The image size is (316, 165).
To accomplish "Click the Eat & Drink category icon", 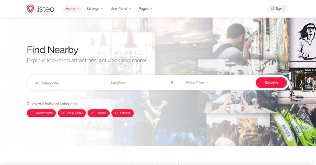I will [x=63, y=113].
